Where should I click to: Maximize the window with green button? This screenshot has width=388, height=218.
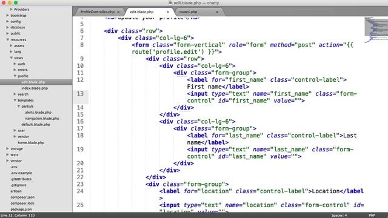16,2
